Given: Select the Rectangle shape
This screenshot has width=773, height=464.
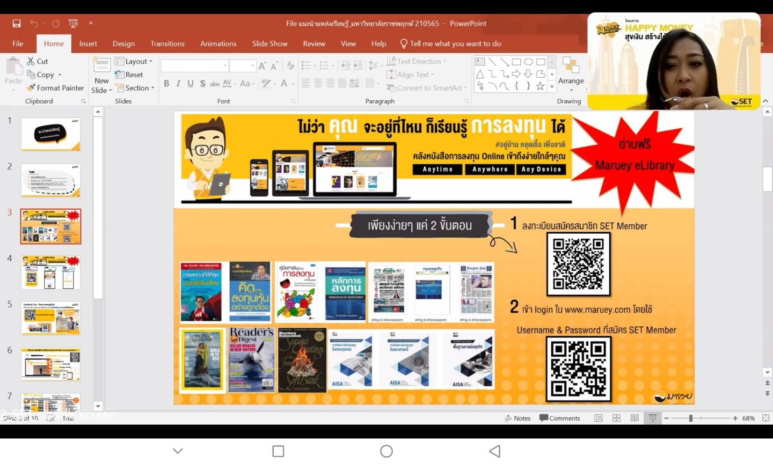Looking at the screenshot, I should (x=517, y=62).
